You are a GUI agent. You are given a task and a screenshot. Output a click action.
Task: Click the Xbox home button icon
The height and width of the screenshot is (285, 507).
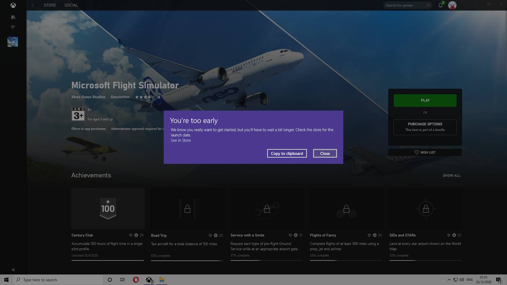13,5
